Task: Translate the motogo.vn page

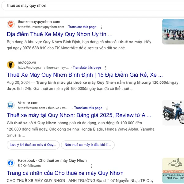Action: tap(87, 67)
